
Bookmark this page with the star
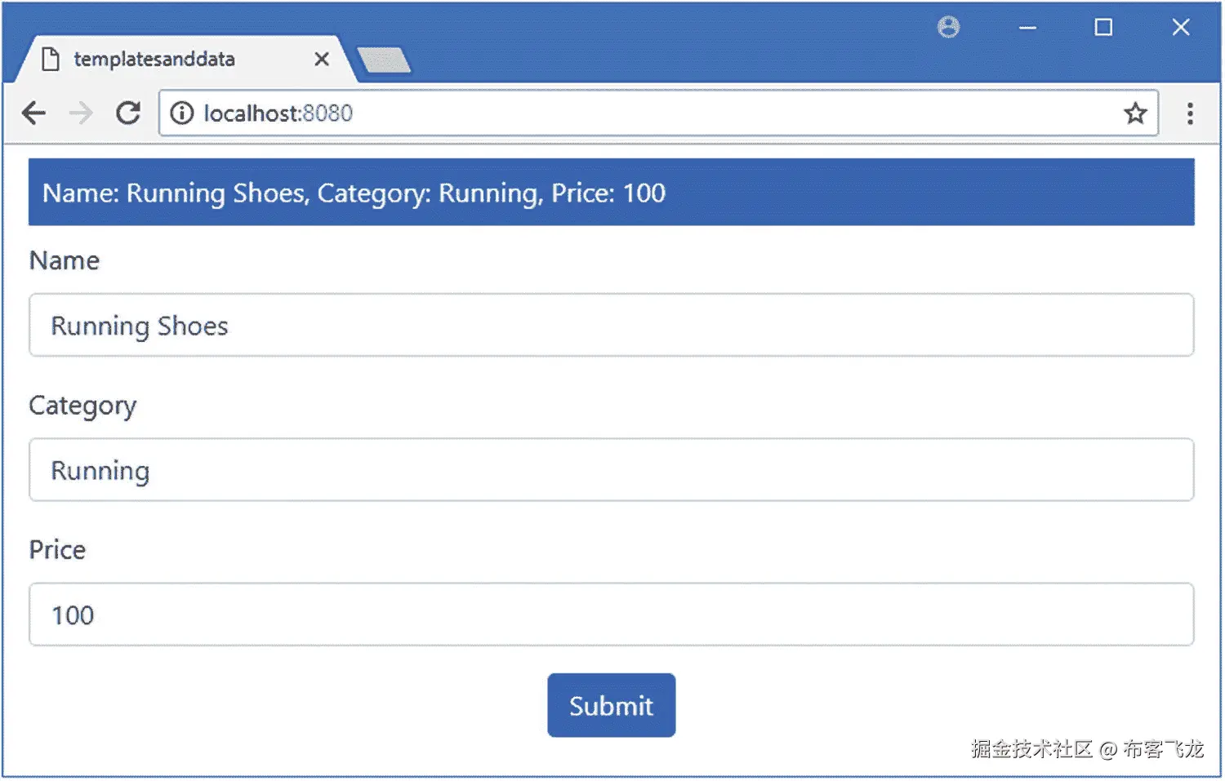tap(1134, 113)
